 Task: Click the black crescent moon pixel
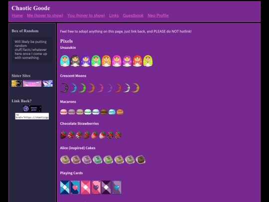tap(64, 88)
